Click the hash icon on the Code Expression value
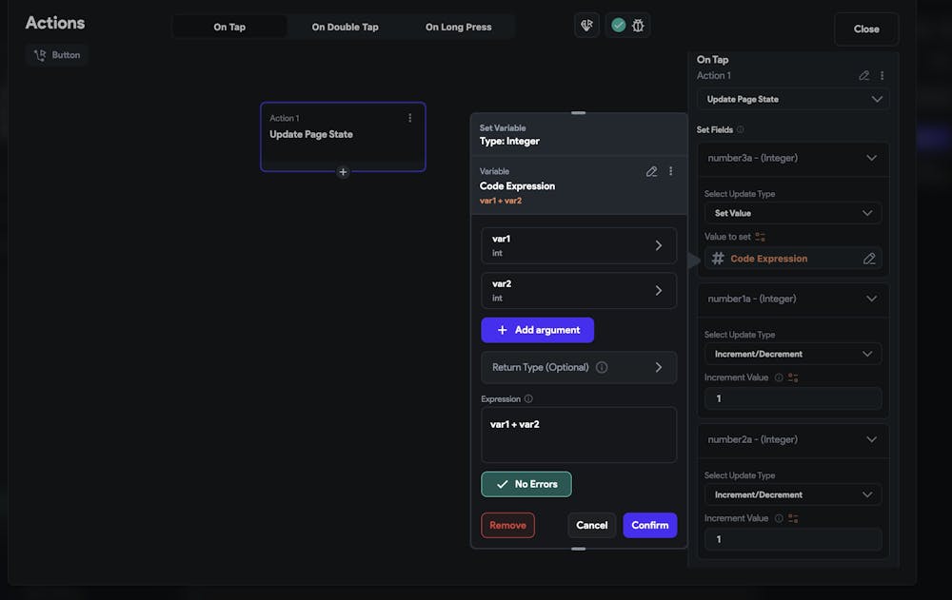 point(717,258)
